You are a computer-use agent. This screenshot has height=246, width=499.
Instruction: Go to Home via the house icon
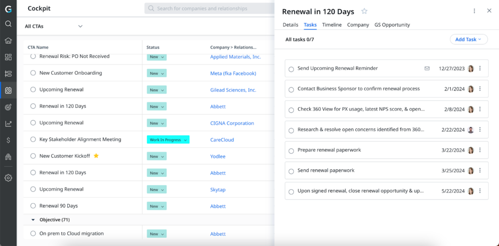coord(8,40)
